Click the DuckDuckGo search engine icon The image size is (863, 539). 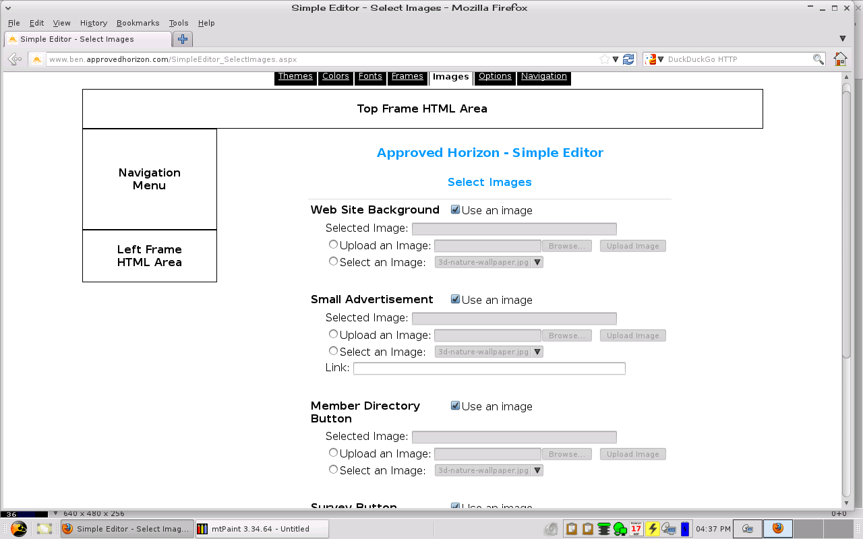click(651, 59)
